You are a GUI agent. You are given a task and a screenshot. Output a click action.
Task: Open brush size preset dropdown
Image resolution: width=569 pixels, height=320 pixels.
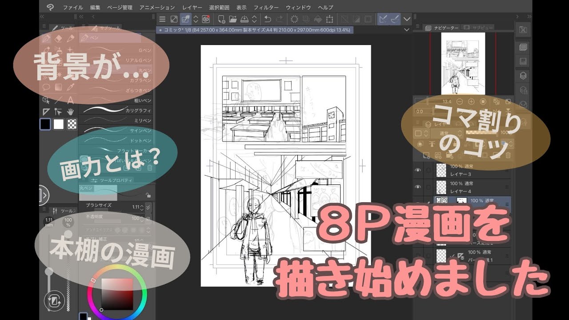pyautogui.click(x=148, y=207)
